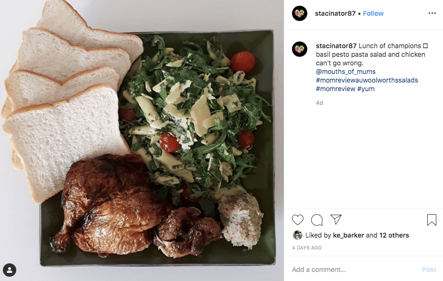443x281 pixels.
Task: Open the #momreview hashtag
Action: [335, 89]
